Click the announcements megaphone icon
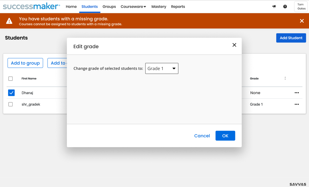309x187 pixels. pos(274,7)
